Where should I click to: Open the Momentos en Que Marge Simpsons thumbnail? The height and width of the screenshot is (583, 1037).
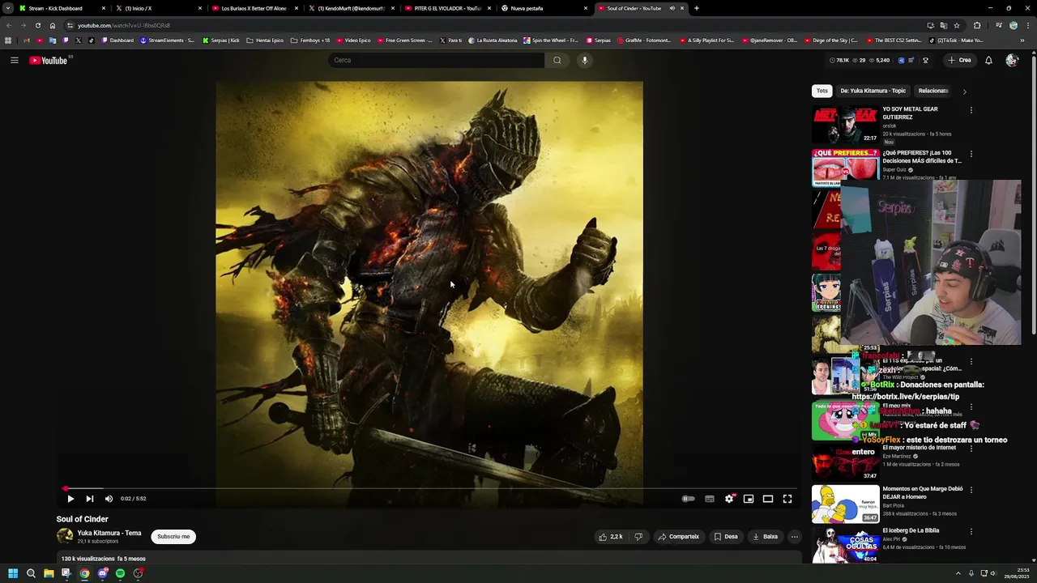[x=845, y=504]
